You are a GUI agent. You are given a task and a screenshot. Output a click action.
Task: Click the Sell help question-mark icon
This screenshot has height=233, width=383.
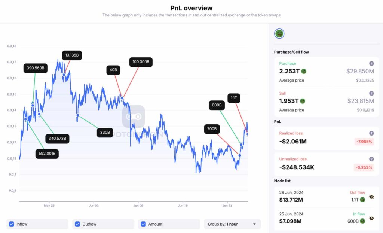point(371,93)
